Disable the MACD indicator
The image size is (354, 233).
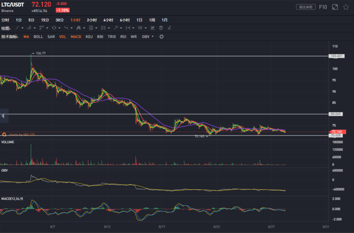[x=76, y=37]
